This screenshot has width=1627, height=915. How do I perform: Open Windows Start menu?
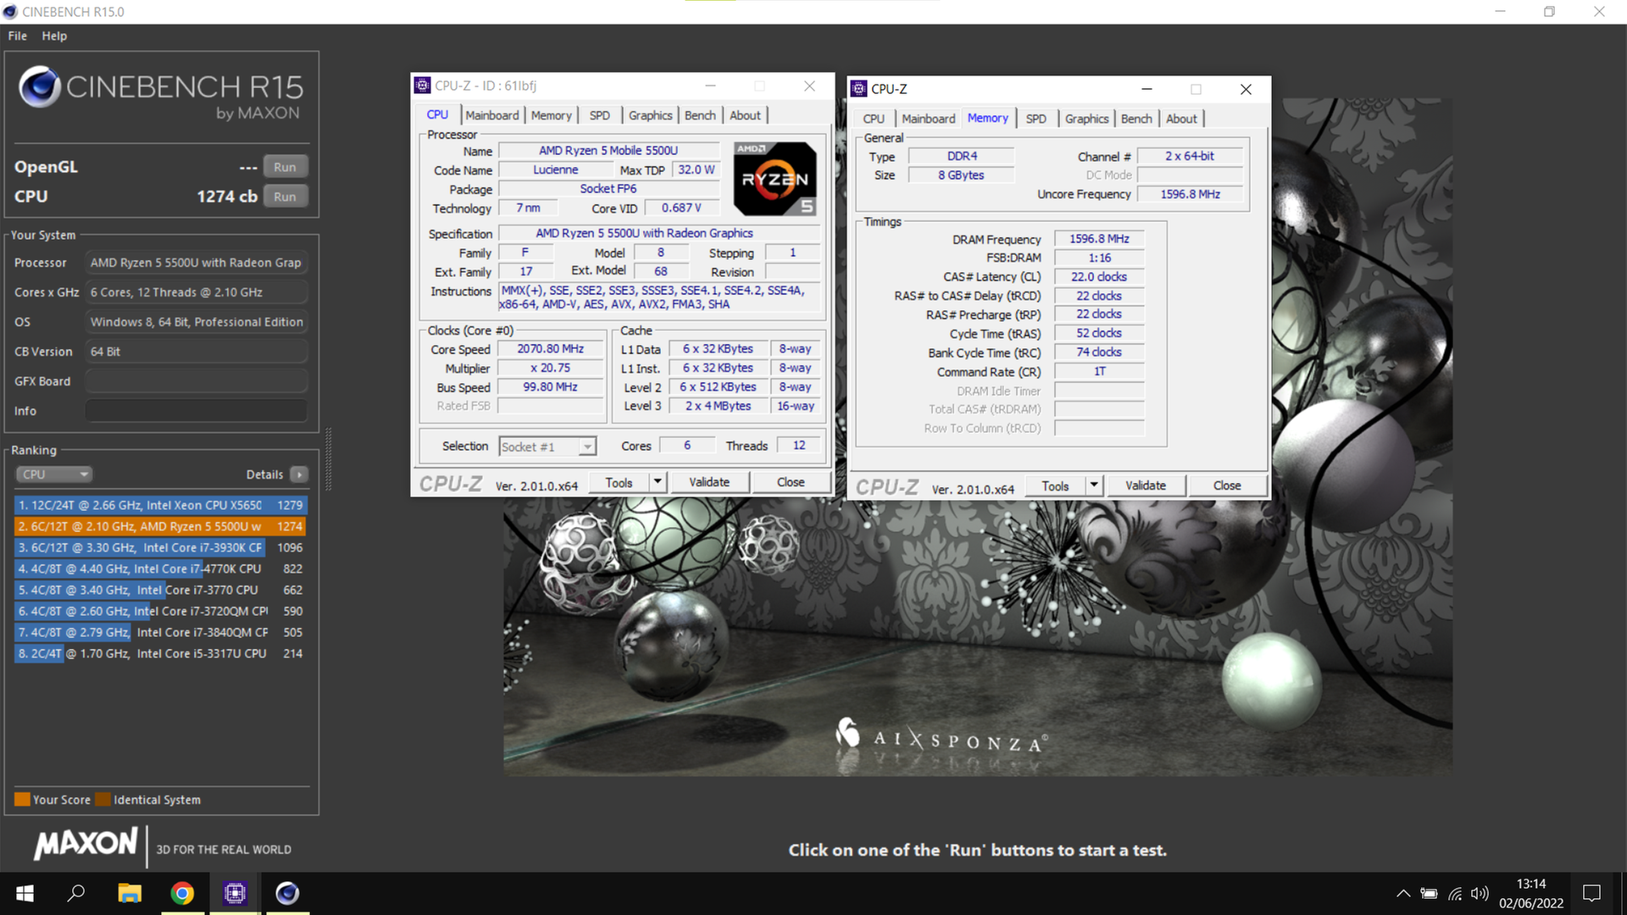(x=25, y=893)
